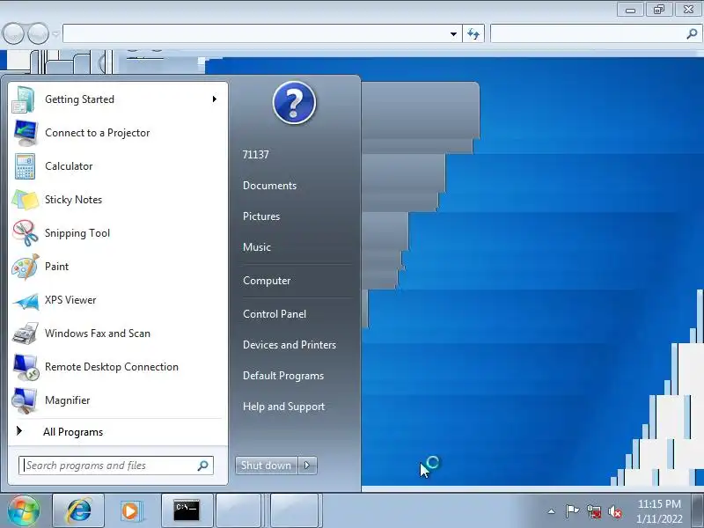Viewport: 704px width, 528px height.
Task: Open Music from Start menu
Action: (257, 247)
